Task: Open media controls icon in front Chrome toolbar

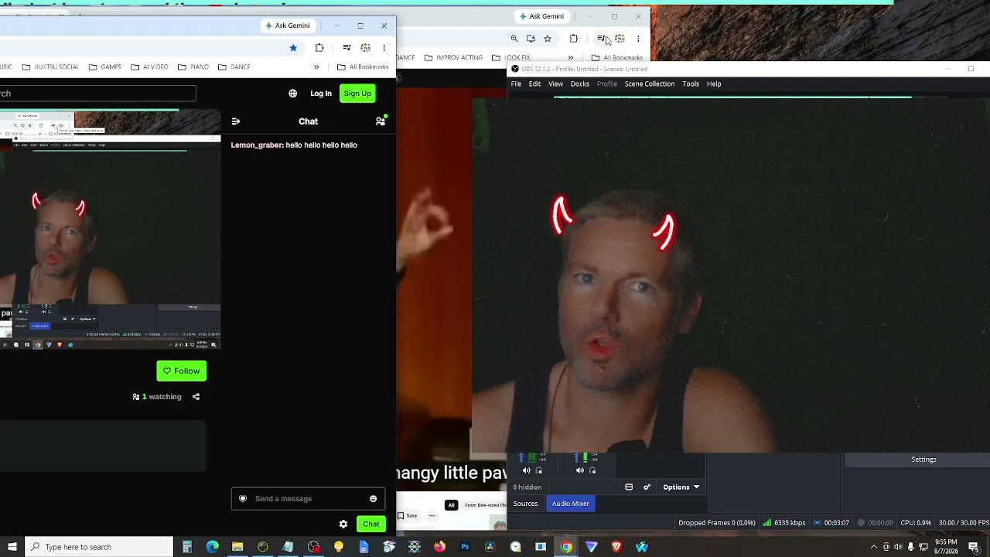Action: 346,48
